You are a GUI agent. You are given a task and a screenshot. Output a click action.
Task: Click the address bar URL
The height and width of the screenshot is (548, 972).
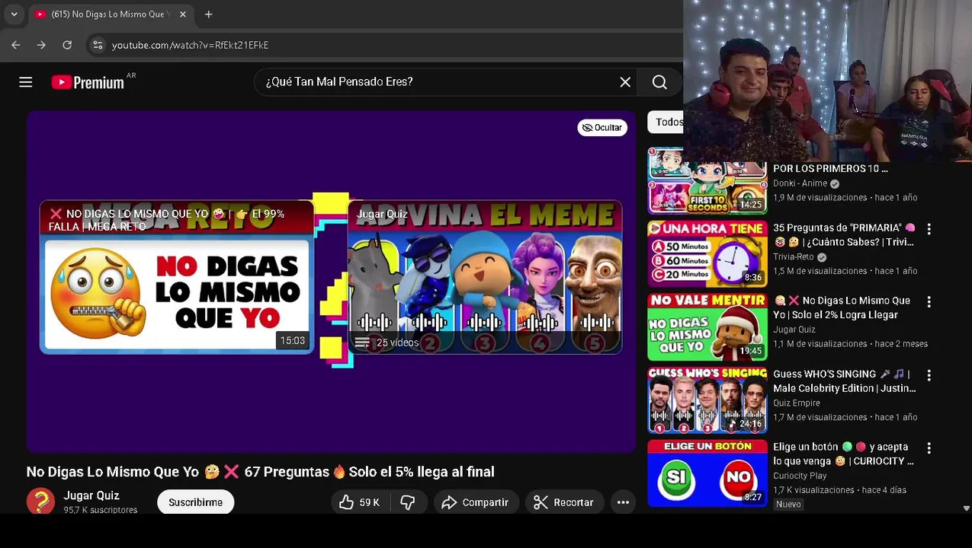[x=190, y=45]
